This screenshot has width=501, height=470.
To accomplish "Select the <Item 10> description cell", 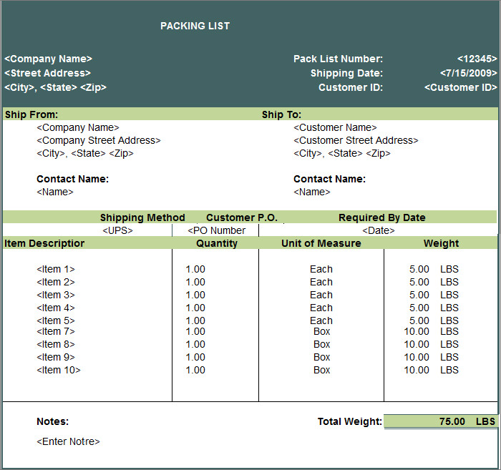I will tap(59, 370).
